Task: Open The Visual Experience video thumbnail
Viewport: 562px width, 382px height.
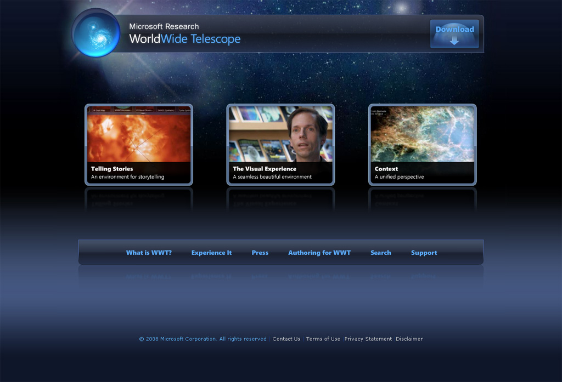Action: pos(280,145)
